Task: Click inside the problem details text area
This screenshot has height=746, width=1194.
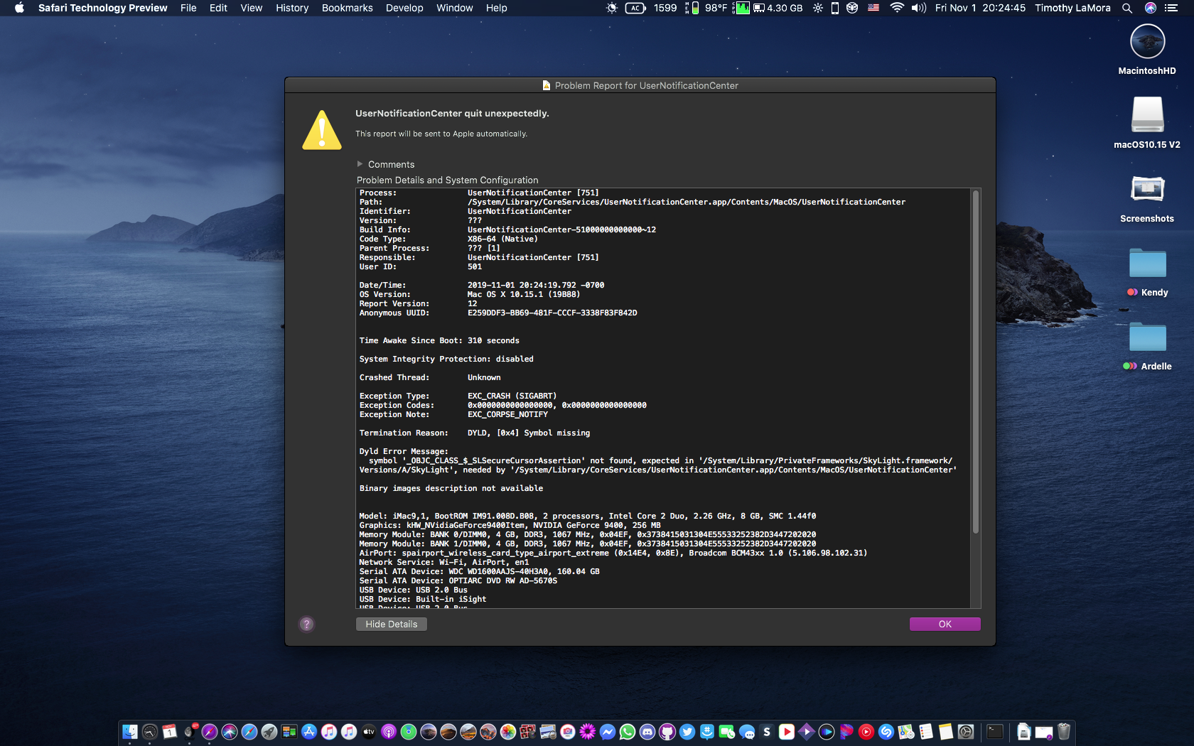Action: (663, 398)
